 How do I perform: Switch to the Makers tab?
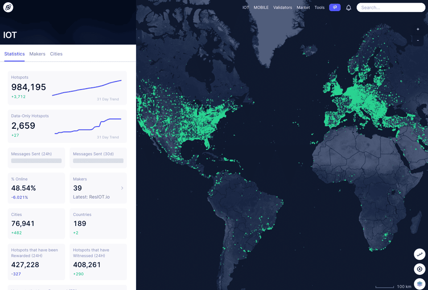click(x=37, y=54)
